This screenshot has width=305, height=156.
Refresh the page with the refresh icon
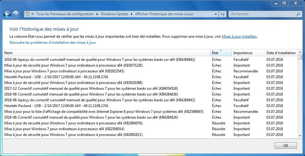[x=223, y=14]
